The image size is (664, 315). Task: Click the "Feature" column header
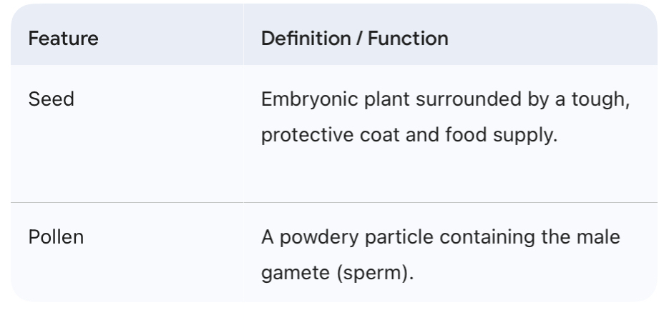pyautogui.click(x=63, y=38)
